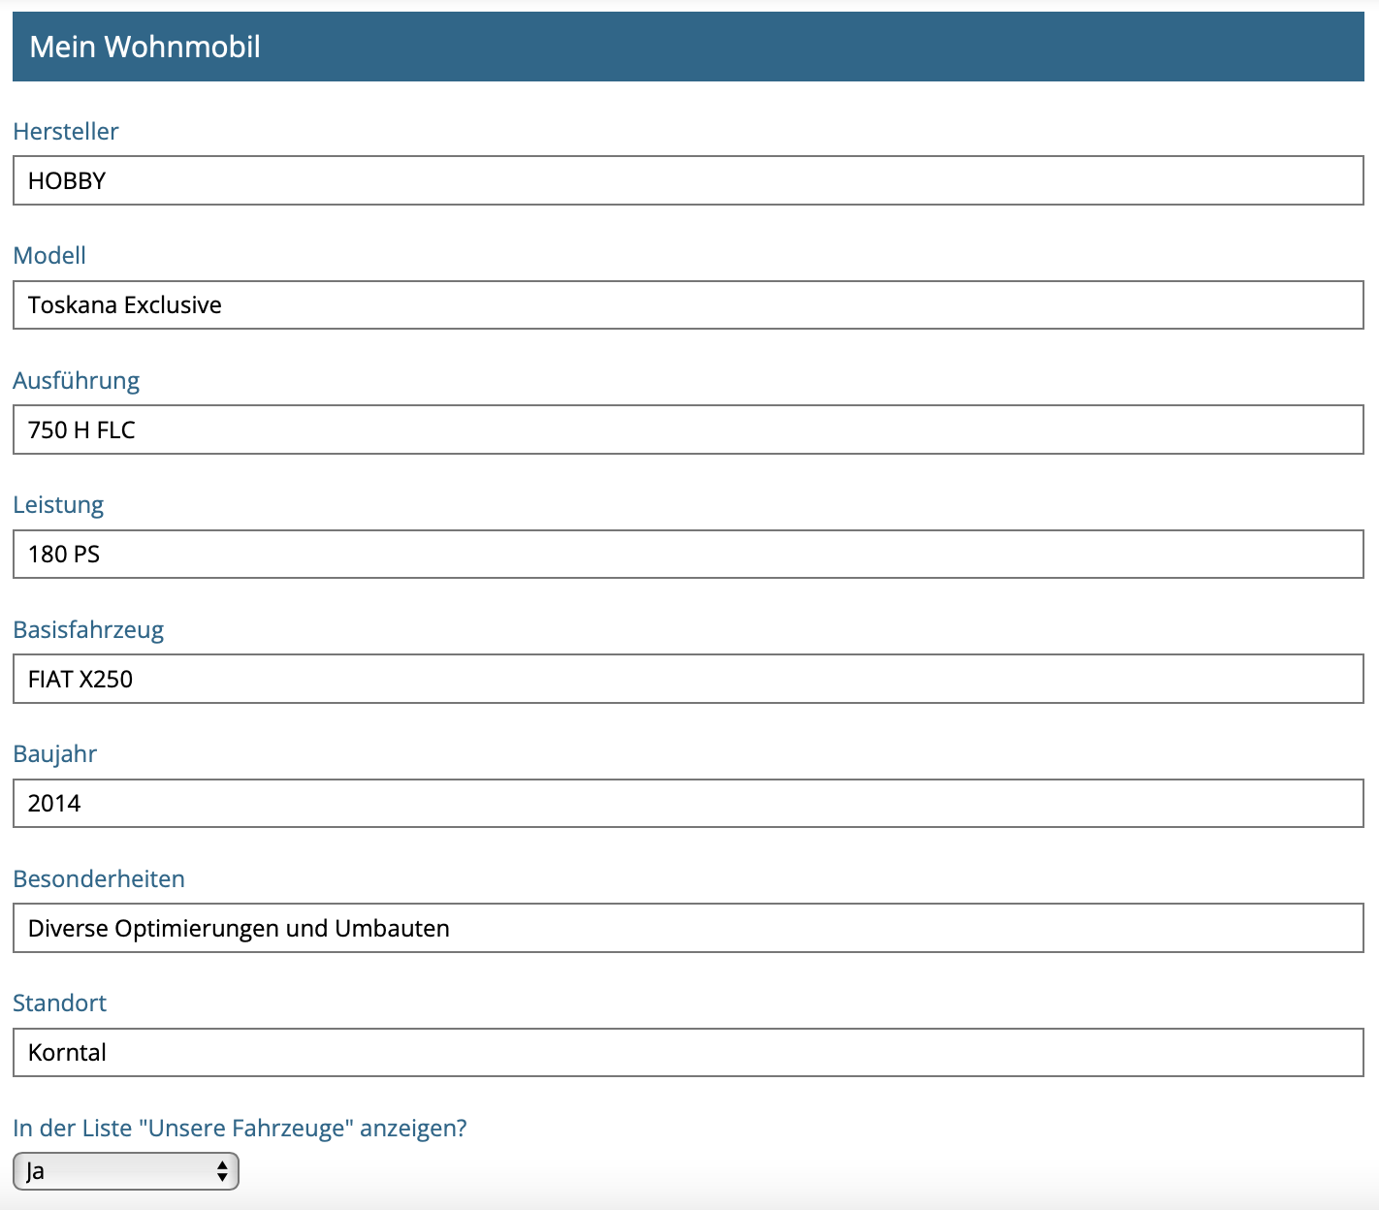Click the Baujahr label text
1379x1210 pixels.
(55, 753)
